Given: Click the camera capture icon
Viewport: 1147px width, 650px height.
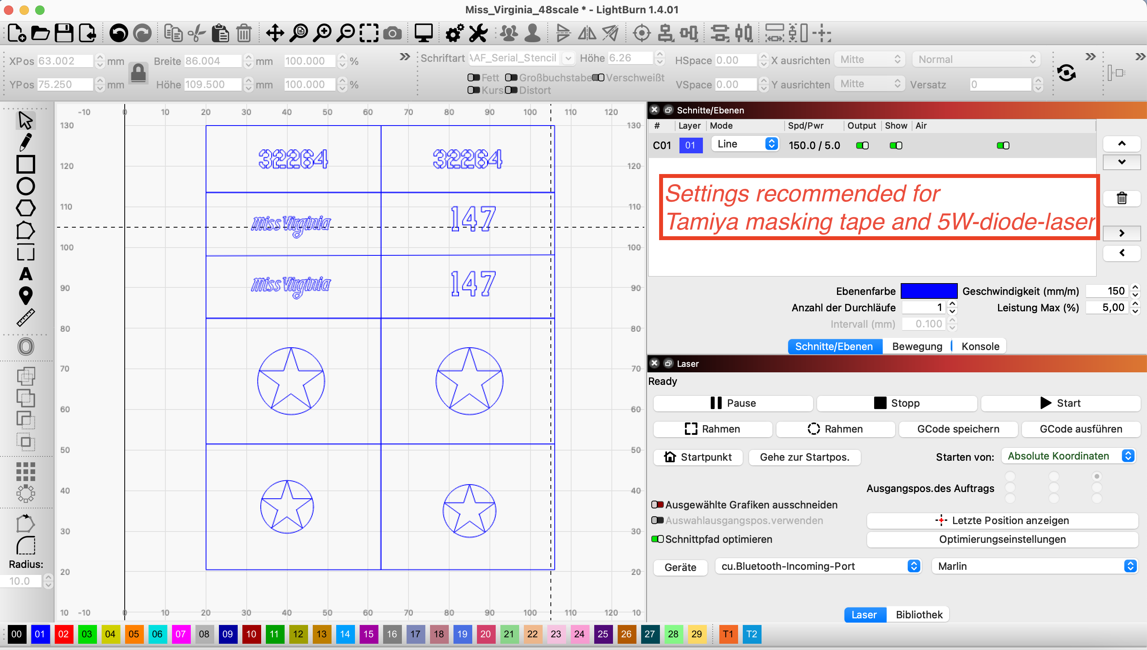Looking at the screenshot, I should (392, 33).
